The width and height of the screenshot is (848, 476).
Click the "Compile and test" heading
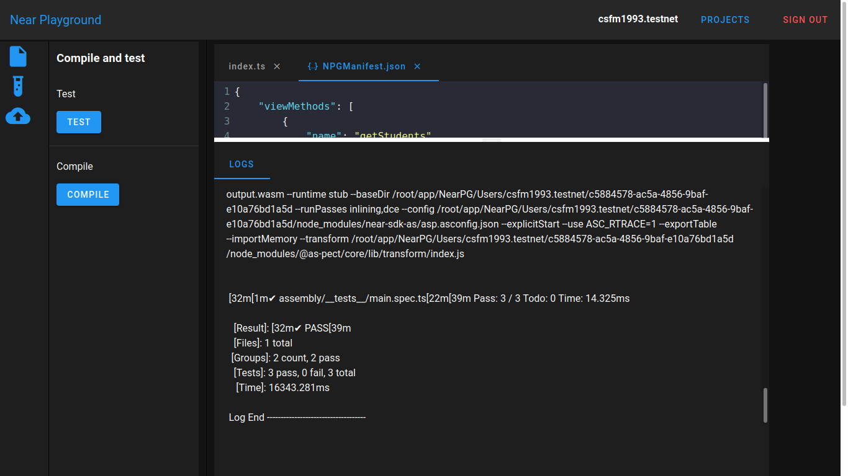pos(101,58)
